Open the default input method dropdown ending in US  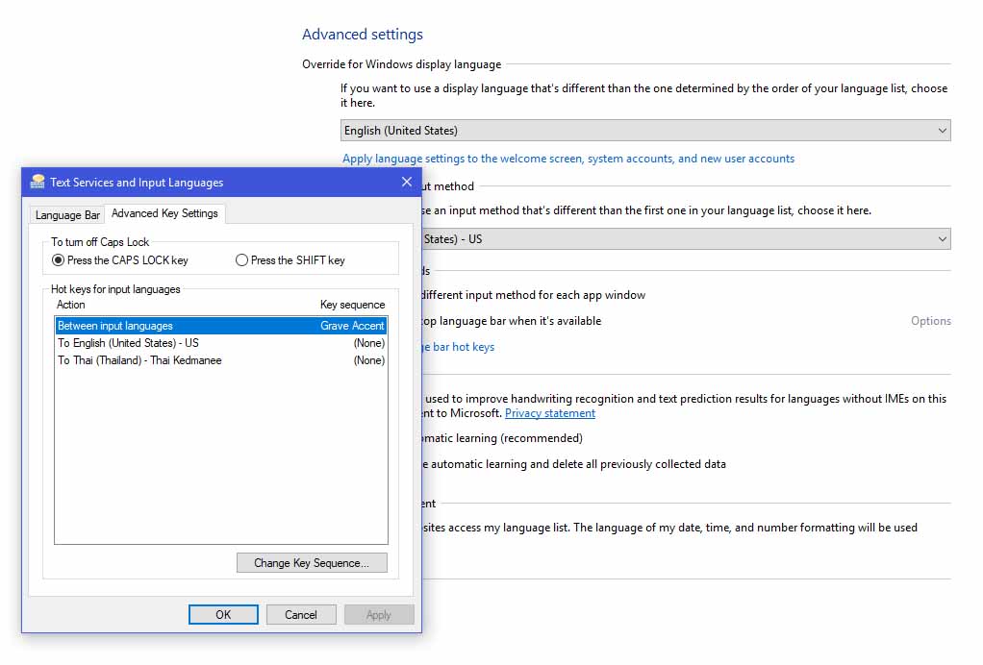click(x=686, y=239)
